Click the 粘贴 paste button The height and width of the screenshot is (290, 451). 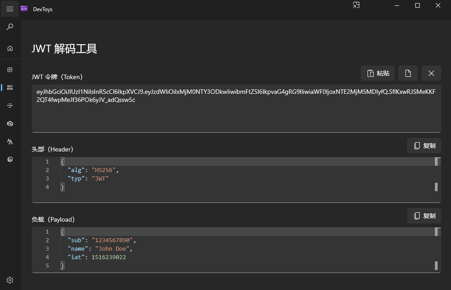pos(378,73)
